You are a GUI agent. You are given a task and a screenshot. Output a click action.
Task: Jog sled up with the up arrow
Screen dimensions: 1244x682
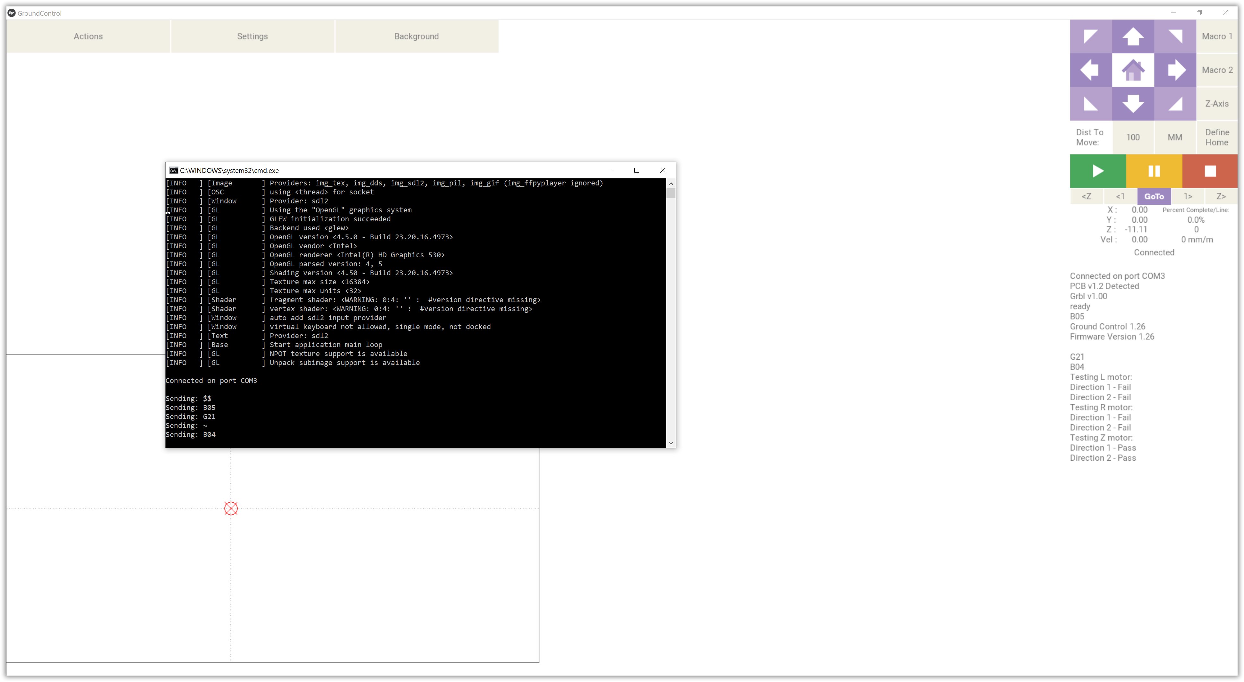[1132, 36]
